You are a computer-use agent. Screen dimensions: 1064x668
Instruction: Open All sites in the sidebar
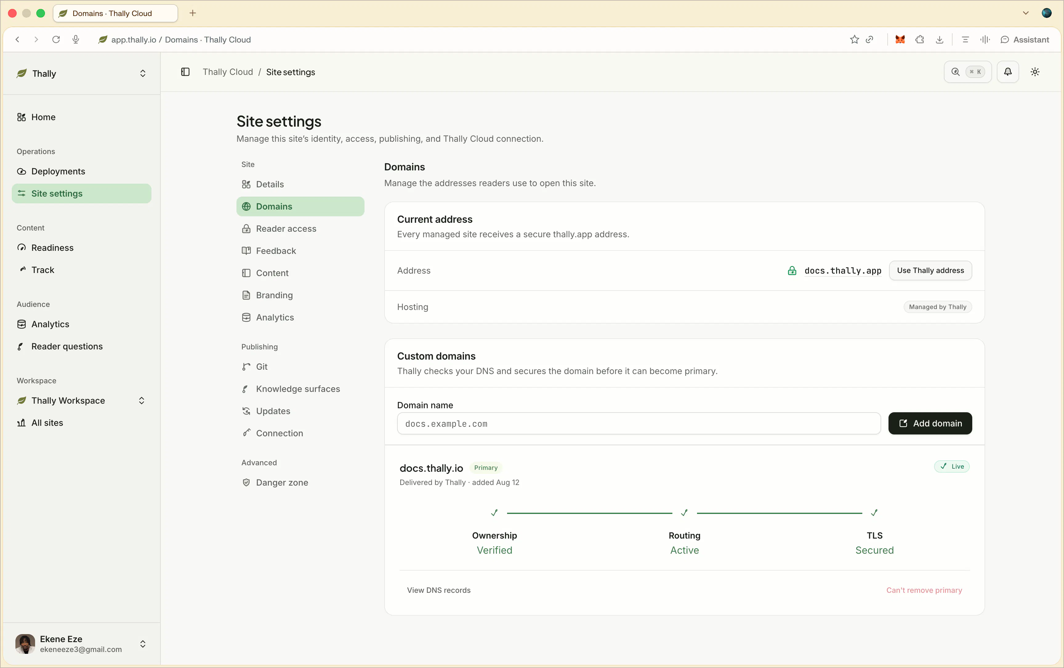click(x=82, y=423)
